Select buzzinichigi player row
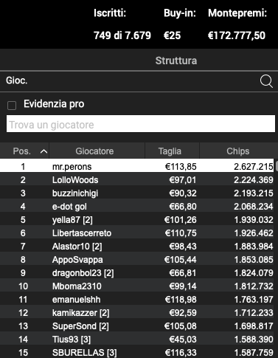The height and width of the screenshot is (358, 278). 136,193
